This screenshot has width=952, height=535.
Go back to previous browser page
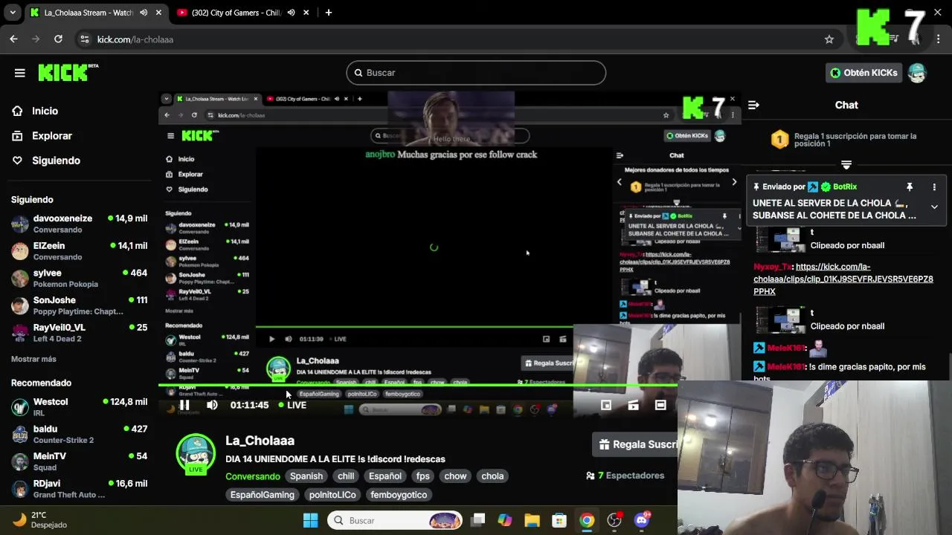tap(13, 39)
